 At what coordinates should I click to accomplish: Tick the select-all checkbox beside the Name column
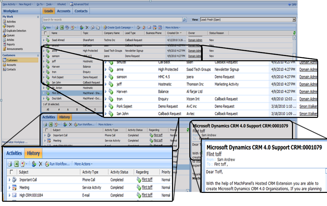coord(45,33)
